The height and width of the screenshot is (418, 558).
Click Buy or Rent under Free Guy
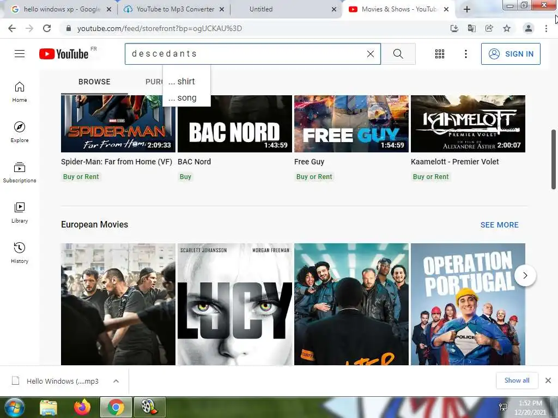[314, 177]
